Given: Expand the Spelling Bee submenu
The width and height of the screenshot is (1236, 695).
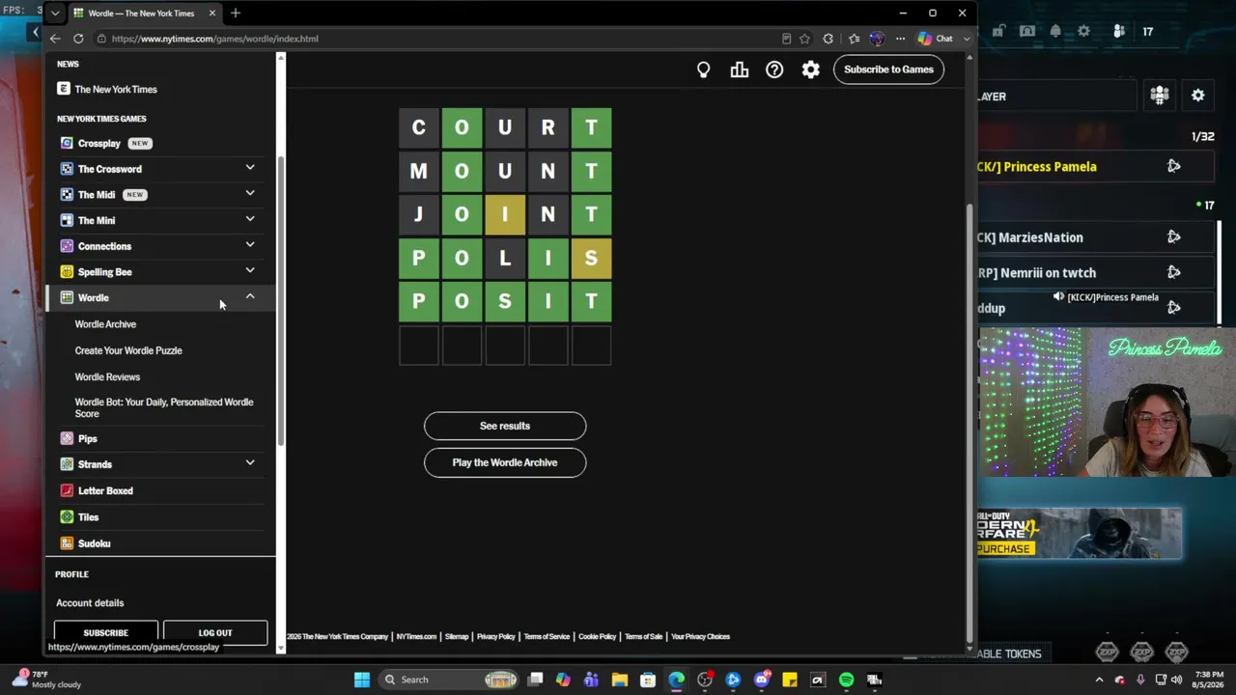Looking at the screenshot, I should coord(250,270).
